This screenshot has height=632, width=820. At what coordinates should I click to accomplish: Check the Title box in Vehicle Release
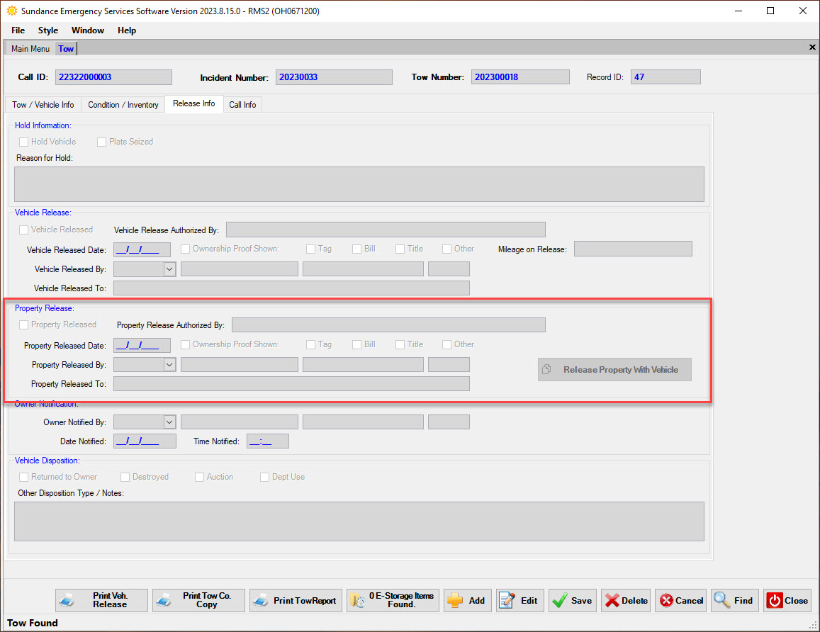tap(400, 249)
